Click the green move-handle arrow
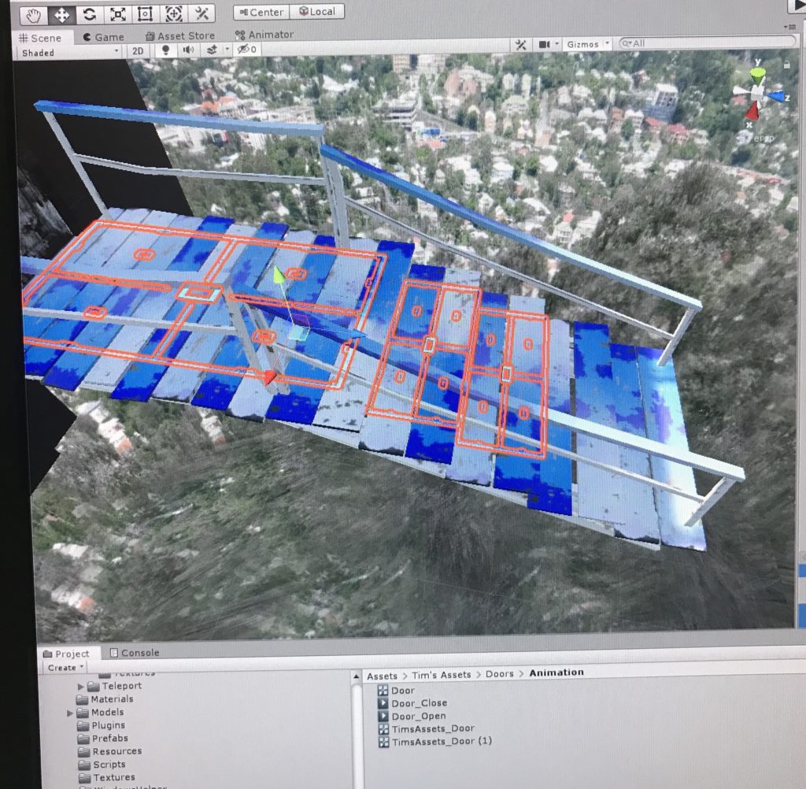Image resolution: width=806 pixels, height=789 pixels. click(279, 273)
